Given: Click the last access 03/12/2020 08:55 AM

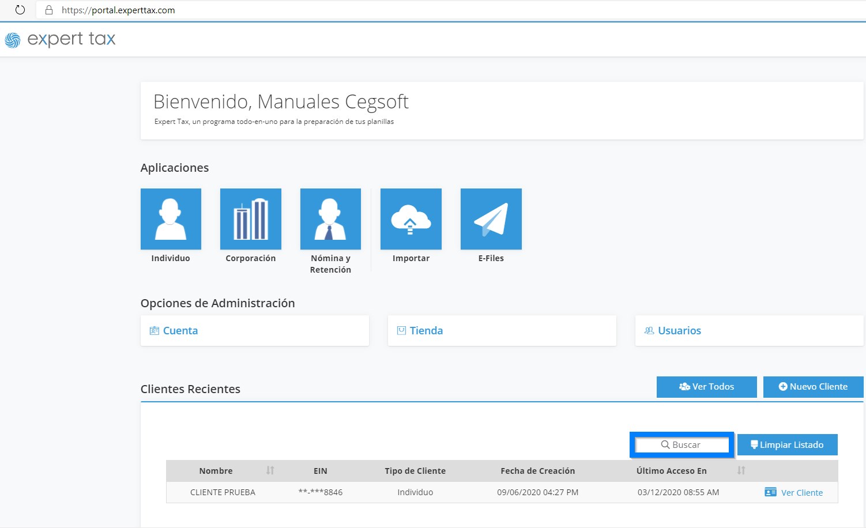Looking at the screenshot, I should 679,492.
